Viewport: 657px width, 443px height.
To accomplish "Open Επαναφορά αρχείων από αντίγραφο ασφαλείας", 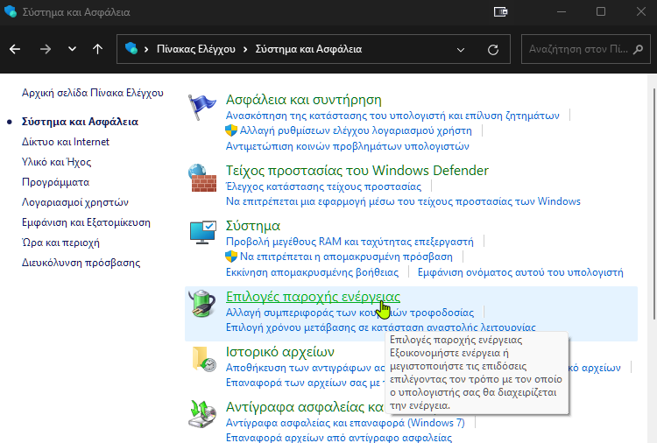I will [x=338, y=438].
